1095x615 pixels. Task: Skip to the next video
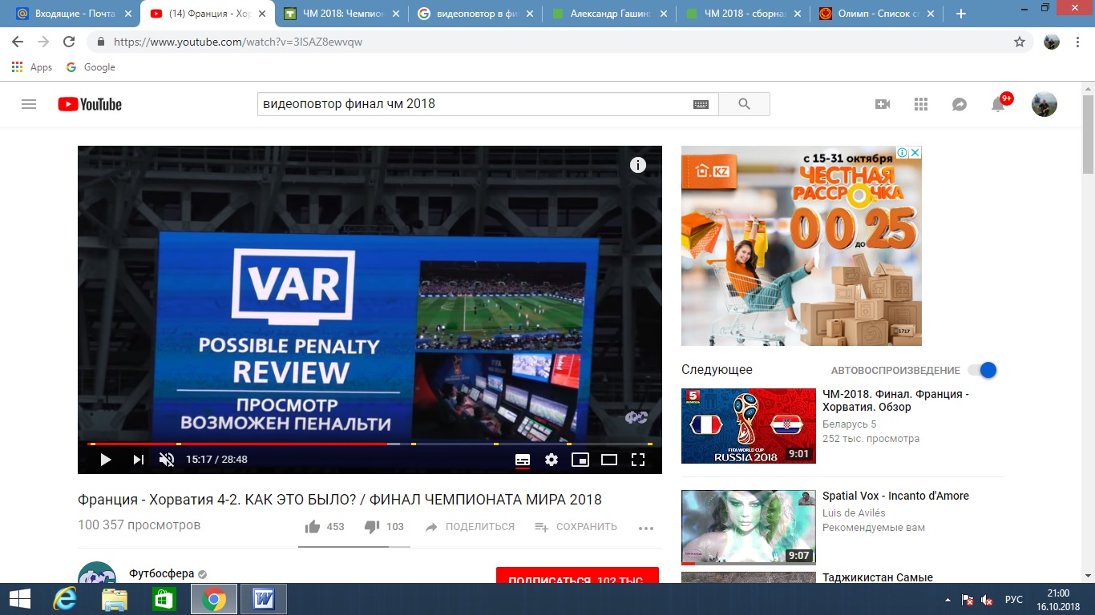139,460
